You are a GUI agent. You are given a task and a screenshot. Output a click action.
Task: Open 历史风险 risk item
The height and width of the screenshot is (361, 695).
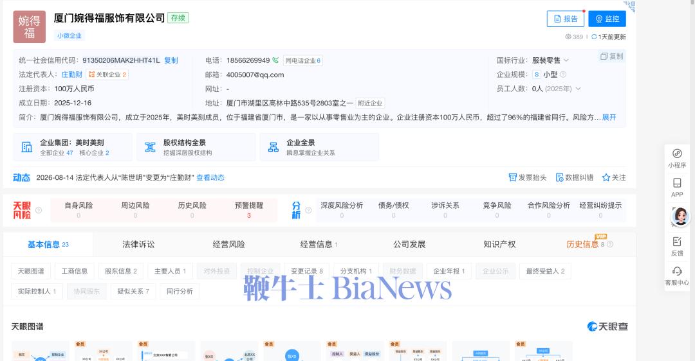pyautogui.click(x=192, y=210)
